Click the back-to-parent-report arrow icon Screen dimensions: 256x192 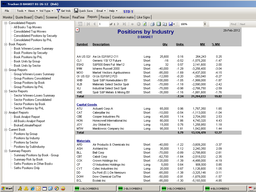click(x=133, y=24)
